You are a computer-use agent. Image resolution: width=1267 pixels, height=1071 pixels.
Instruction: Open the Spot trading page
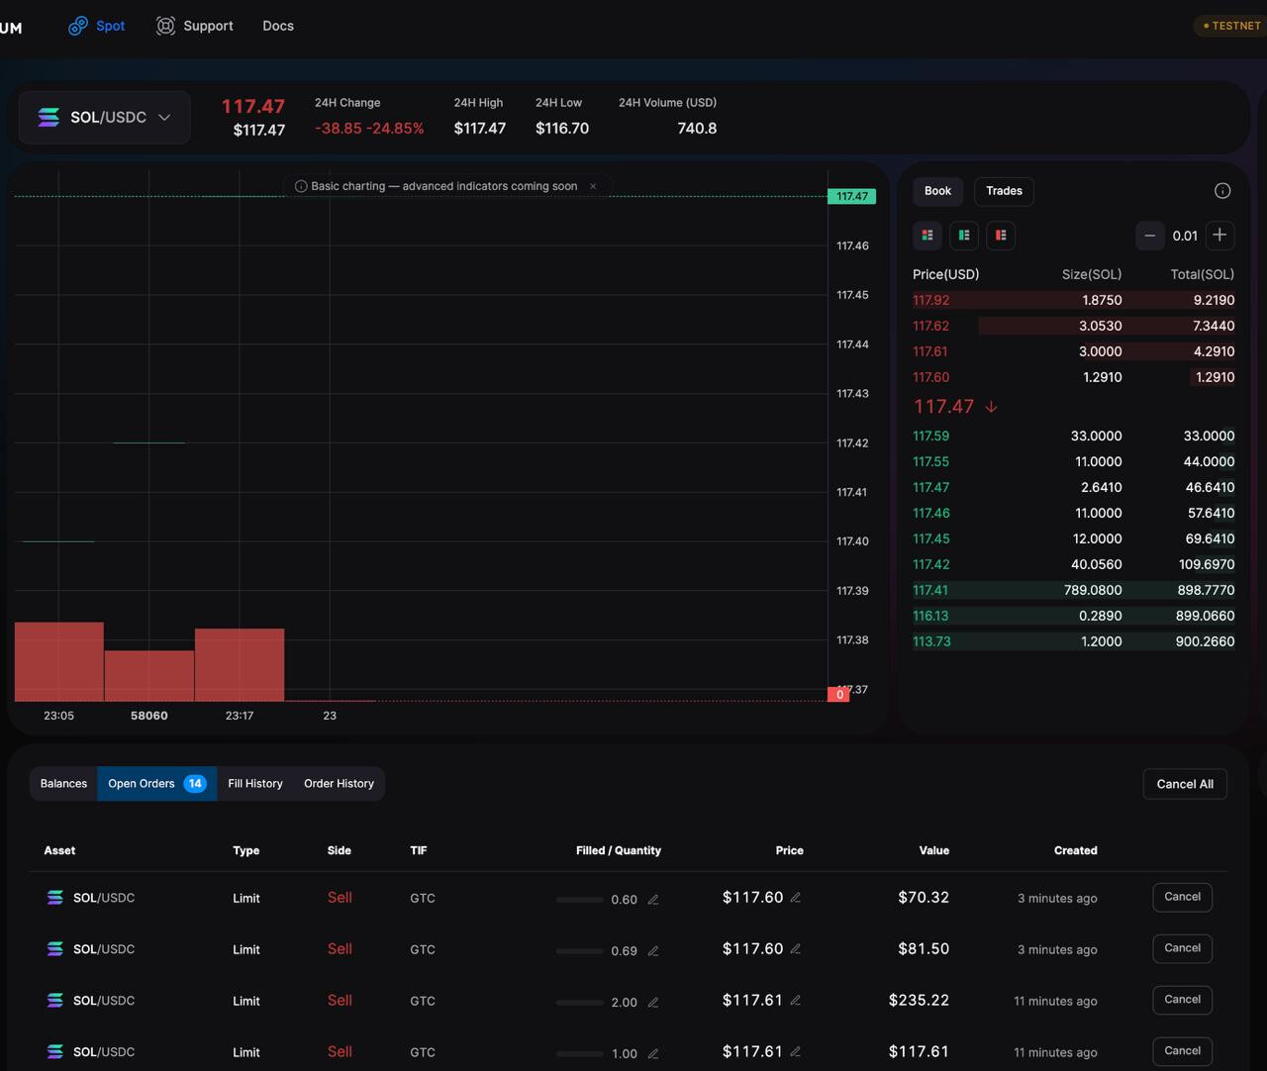97,26
